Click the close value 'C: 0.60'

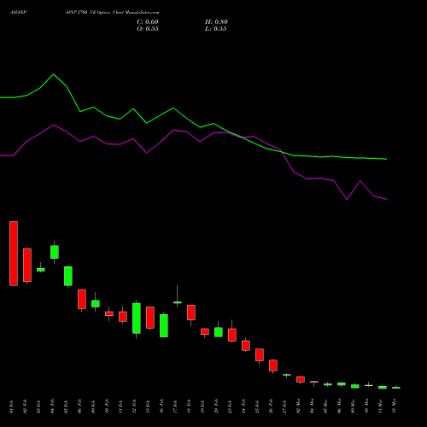click(148, 22)
